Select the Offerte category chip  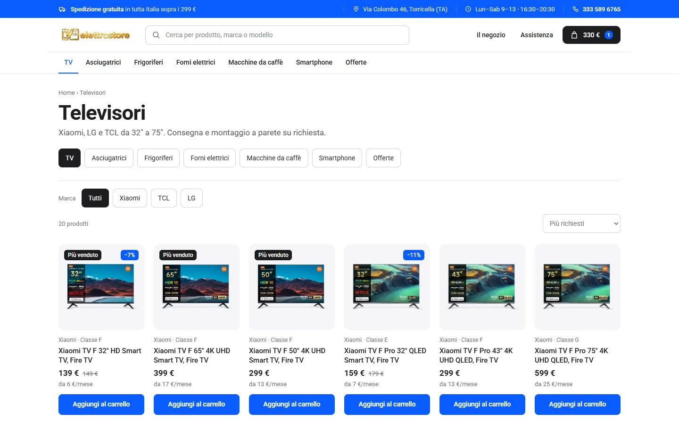(x=383, y=158)
